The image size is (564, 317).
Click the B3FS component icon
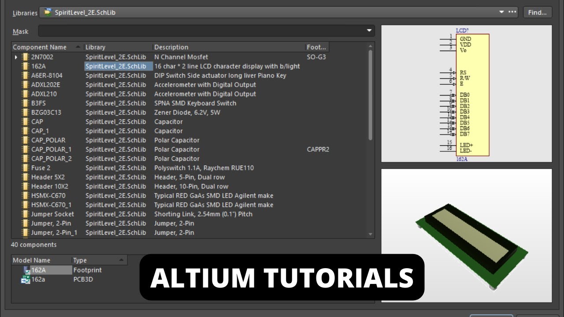[25, 103]
